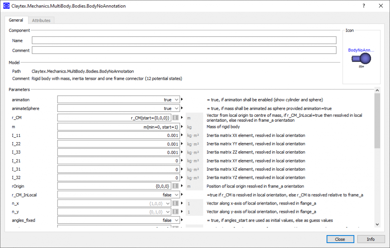Open matrix editor icon for rOrigin
This screenshot has width=390, height=248.
click(175, 186)
